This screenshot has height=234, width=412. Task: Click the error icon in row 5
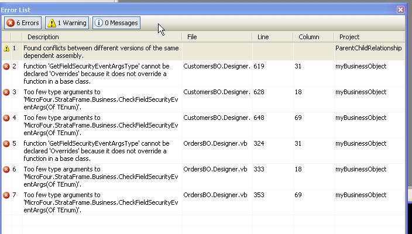tap(6, 144)
